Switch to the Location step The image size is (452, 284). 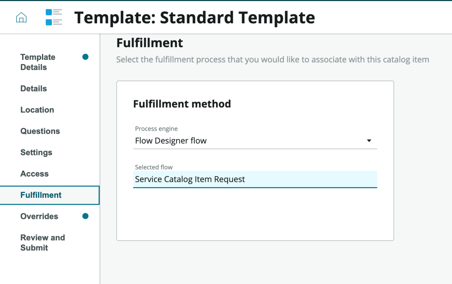[x=37, y=110]
